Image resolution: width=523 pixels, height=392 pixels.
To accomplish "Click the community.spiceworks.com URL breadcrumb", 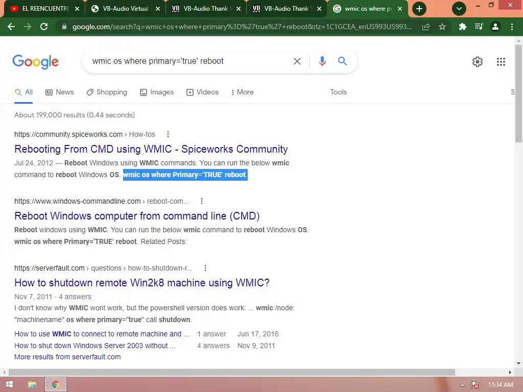I will pos(85,134).
